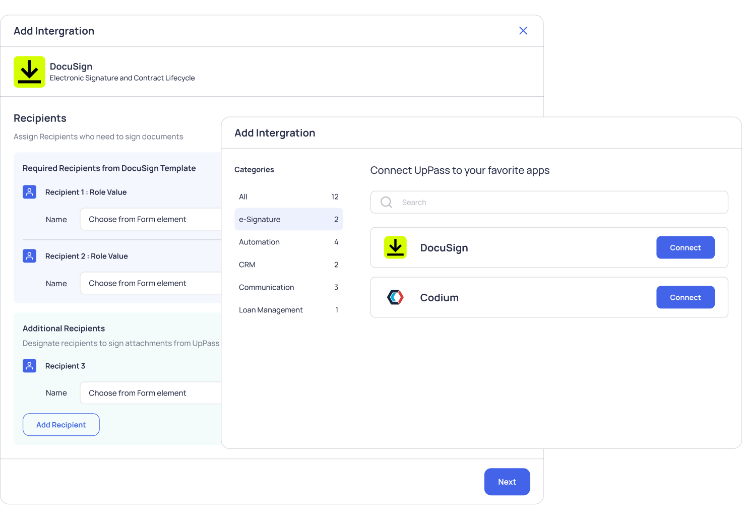Close the Add Integration dialog
Viewport: 742px width, 524px height.
523,31
